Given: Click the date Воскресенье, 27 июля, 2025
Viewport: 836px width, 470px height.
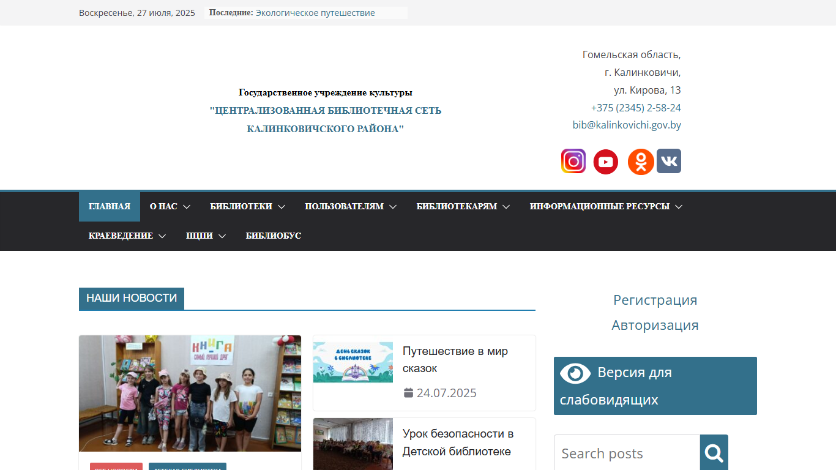Looking at the screenshot, I should [137, 13].
